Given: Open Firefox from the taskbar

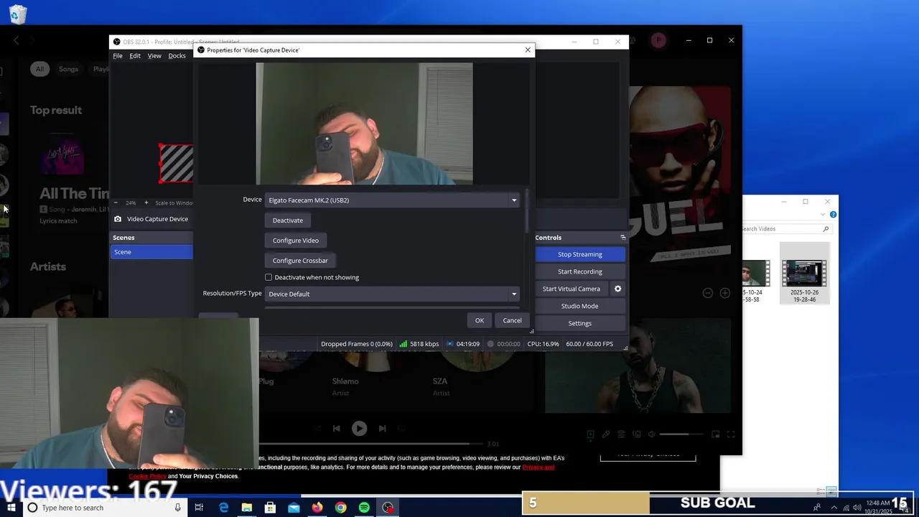Looking at the screenshot, I should click(317, 508).
